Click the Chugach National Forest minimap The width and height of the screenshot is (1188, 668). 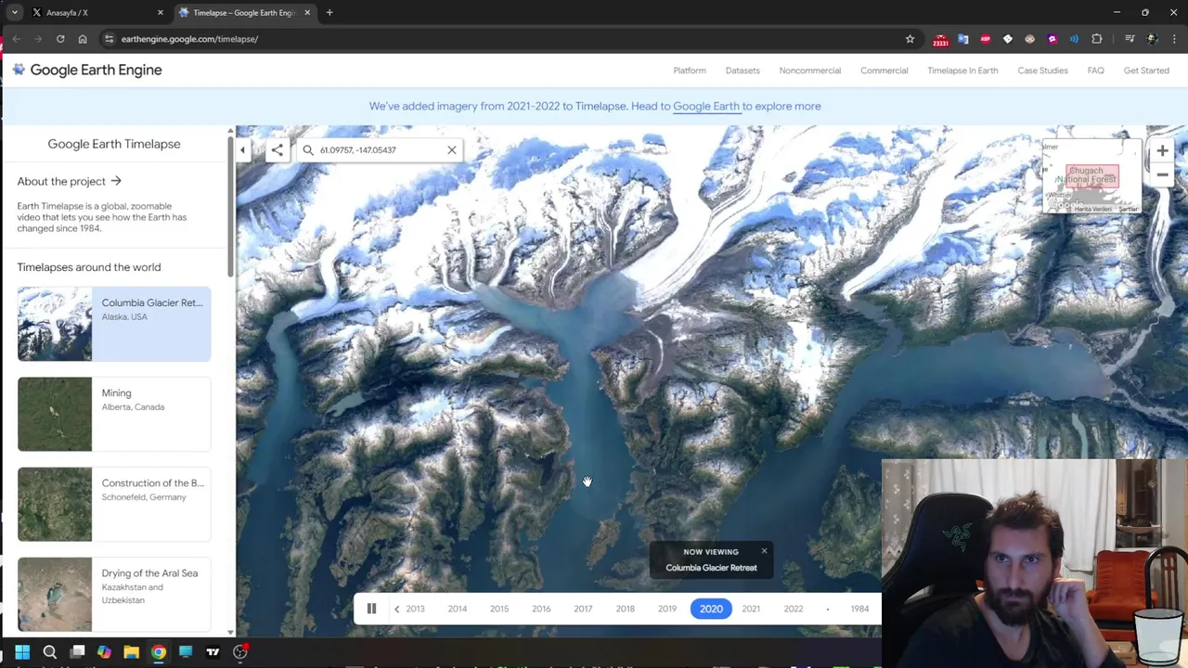(x=1091, y=176)
